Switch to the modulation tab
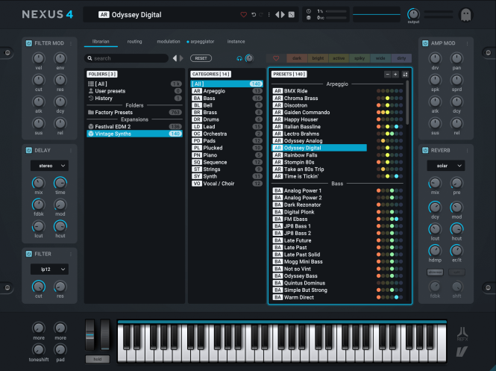The image size is (496, 371). (x=169, y=42)
